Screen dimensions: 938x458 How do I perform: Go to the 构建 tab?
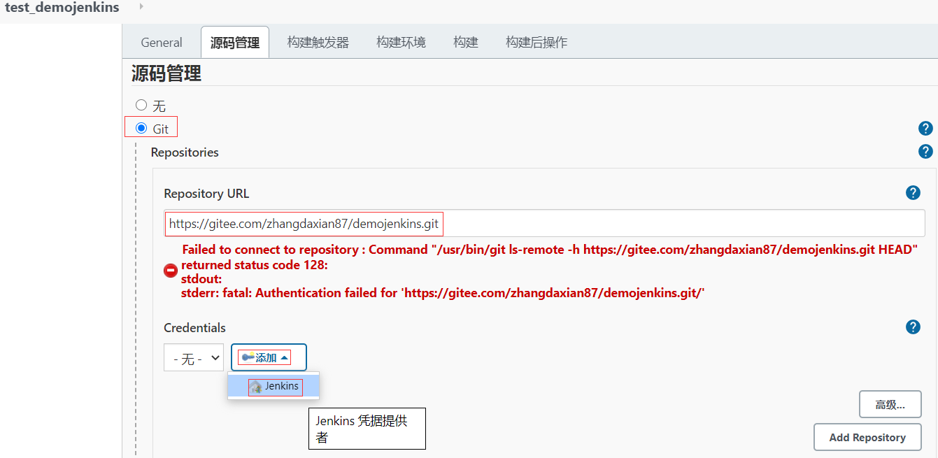[466, 42]
